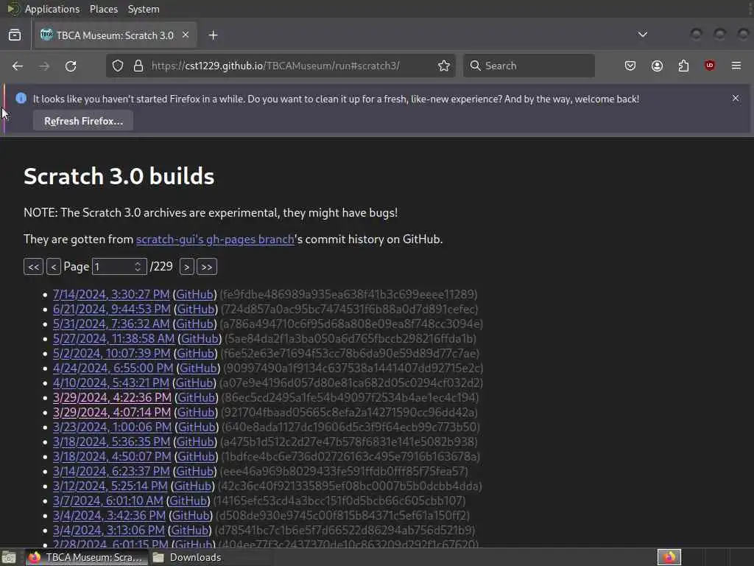Open build 3/23/2024, 1:00:06 PM
Image resolution: width=754 pixels, height=566 pixels.
click(112, 427)
